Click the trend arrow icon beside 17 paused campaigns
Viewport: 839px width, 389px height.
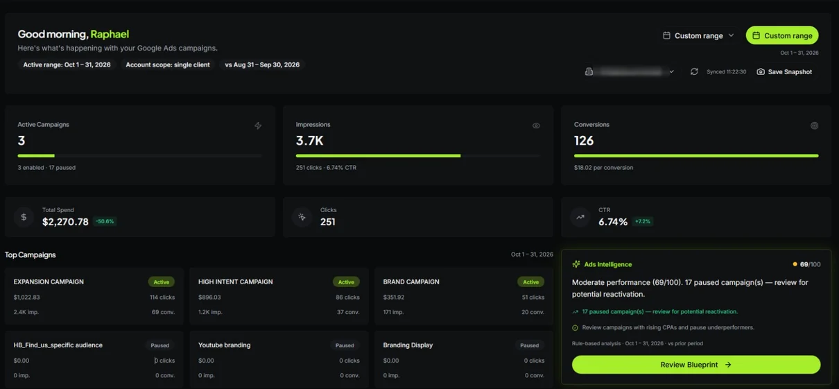[576, 312]
